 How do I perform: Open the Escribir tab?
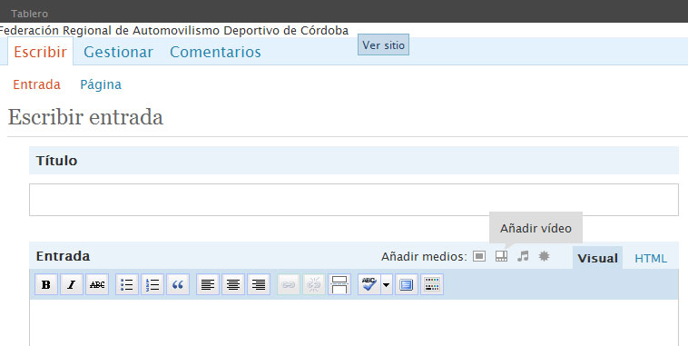tap(40, 52)
